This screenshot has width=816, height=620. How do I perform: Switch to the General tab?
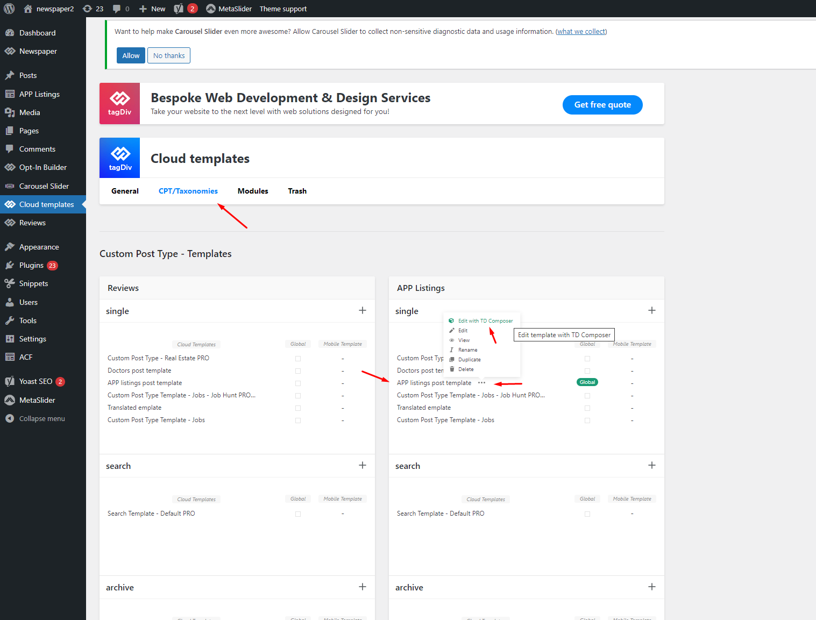pyautogui.click(x=125, y=191)
